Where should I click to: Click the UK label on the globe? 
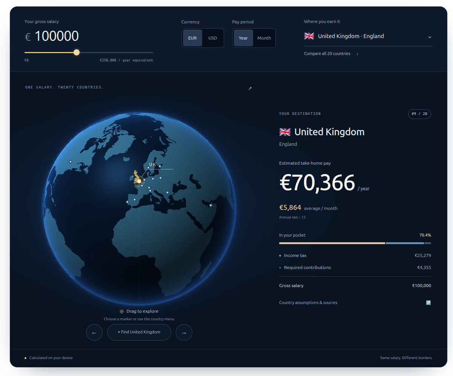click(152, 165)
